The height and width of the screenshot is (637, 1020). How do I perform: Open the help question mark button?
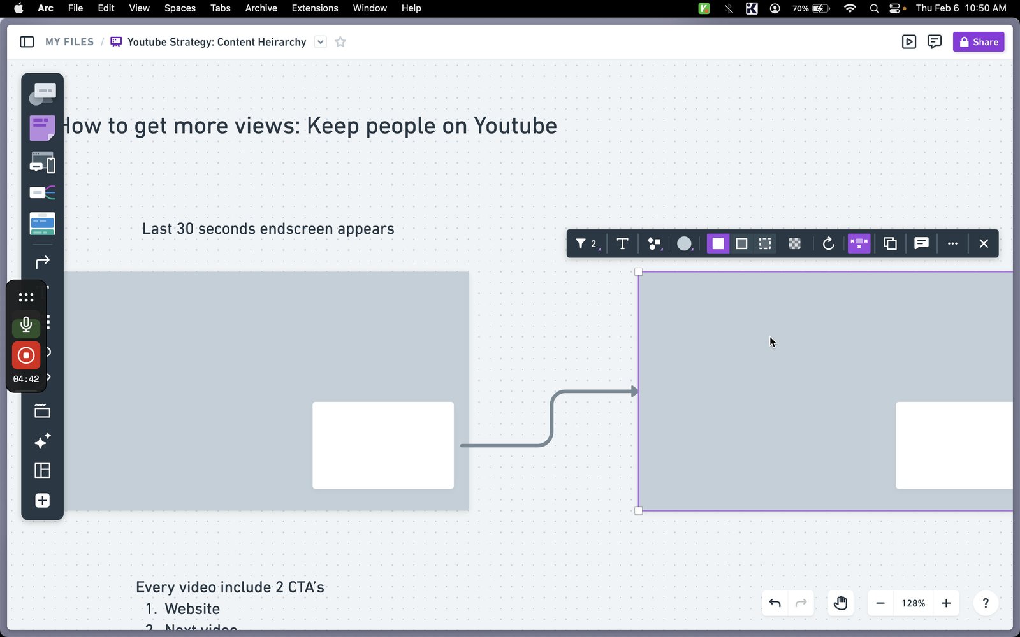(986, 603)
